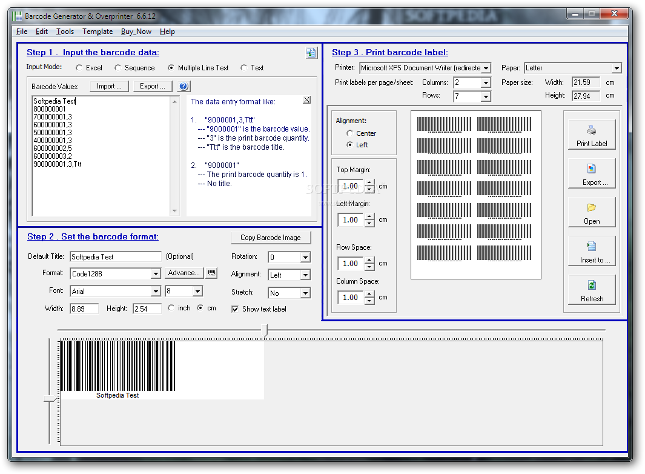Select Text input mode
Screen dimensions: 645x474
click(x=244, y=67)
